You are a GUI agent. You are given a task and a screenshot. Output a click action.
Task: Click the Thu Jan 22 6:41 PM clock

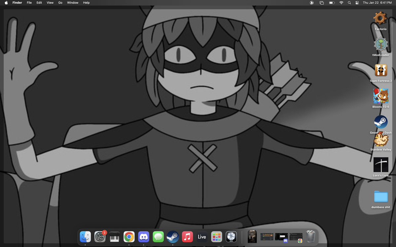(377, 3)
